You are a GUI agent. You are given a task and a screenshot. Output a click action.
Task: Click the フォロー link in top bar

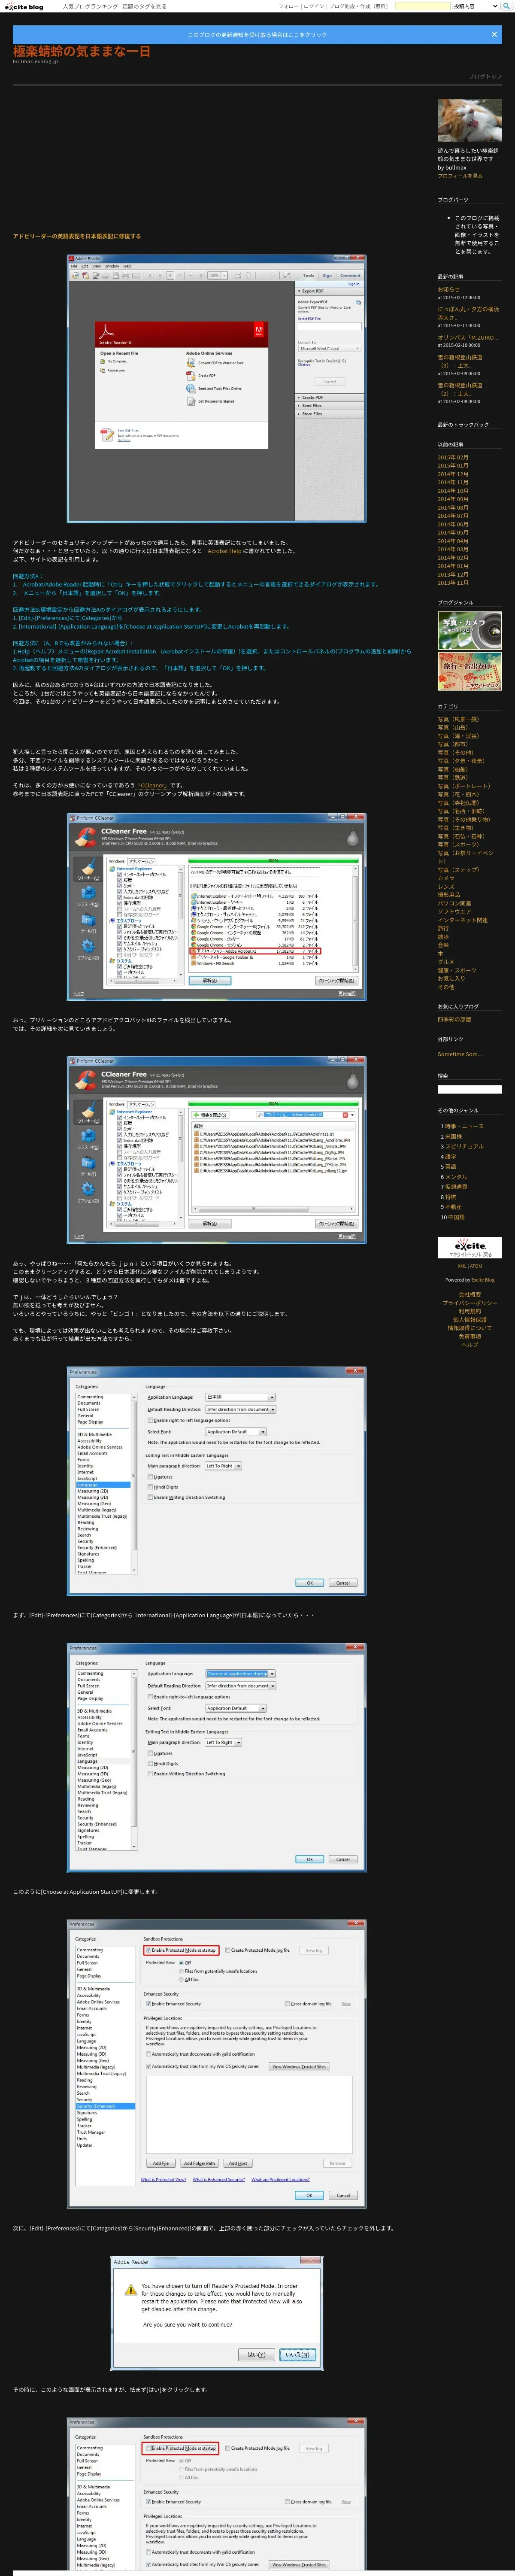click(288, 6)
